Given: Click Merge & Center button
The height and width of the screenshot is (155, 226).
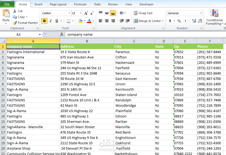Looking at the screenshot, I should 147,21.
